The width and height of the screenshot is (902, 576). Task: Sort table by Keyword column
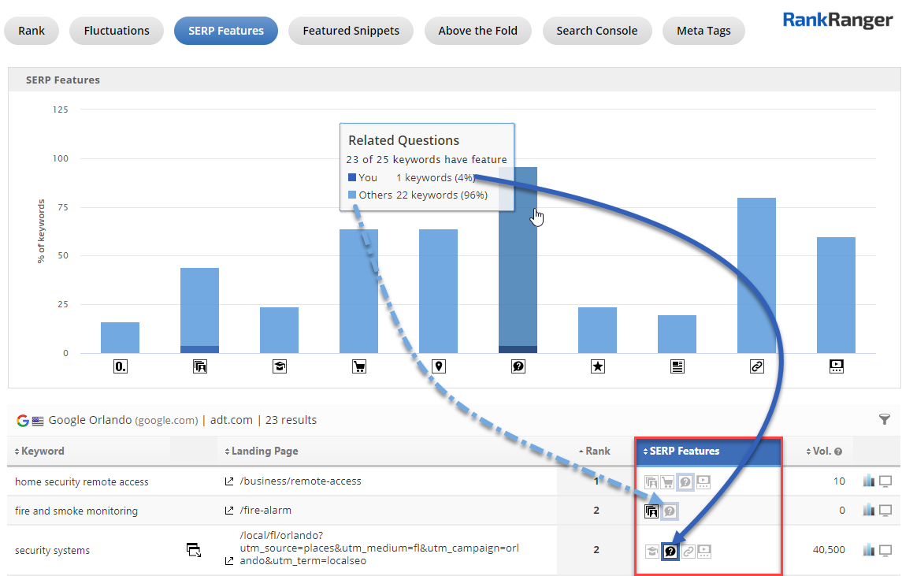coord(39,452)
